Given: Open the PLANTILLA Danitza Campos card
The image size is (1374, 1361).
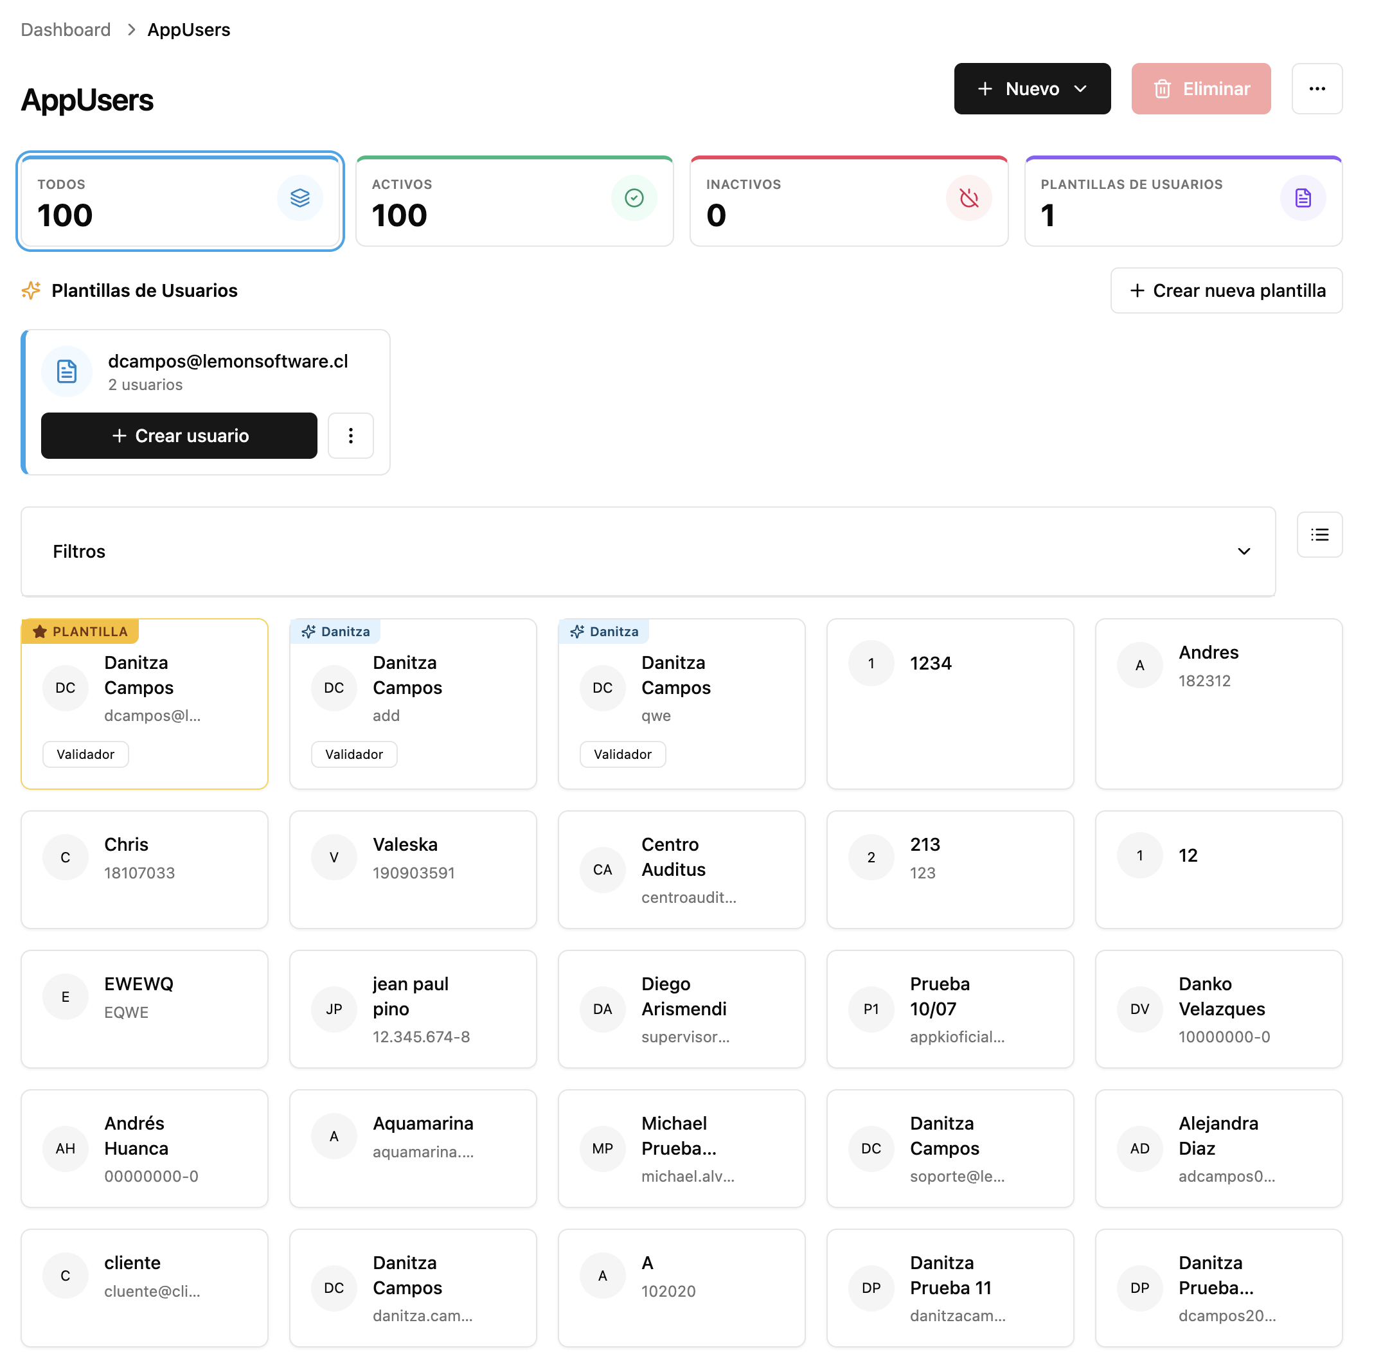Looking at the screenshot, I should (x=145, y=703).
